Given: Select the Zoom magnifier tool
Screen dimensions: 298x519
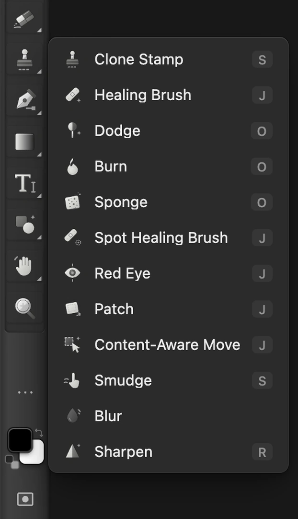Looking at the screenshot, I should [x=24, y=308].
